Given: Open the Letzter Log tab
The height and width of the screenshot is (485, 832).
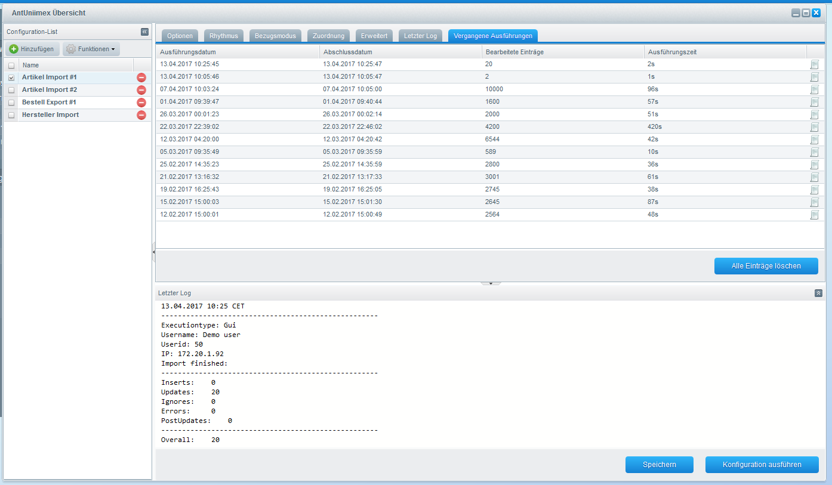Looking at the screenshot, I should 420,36.
